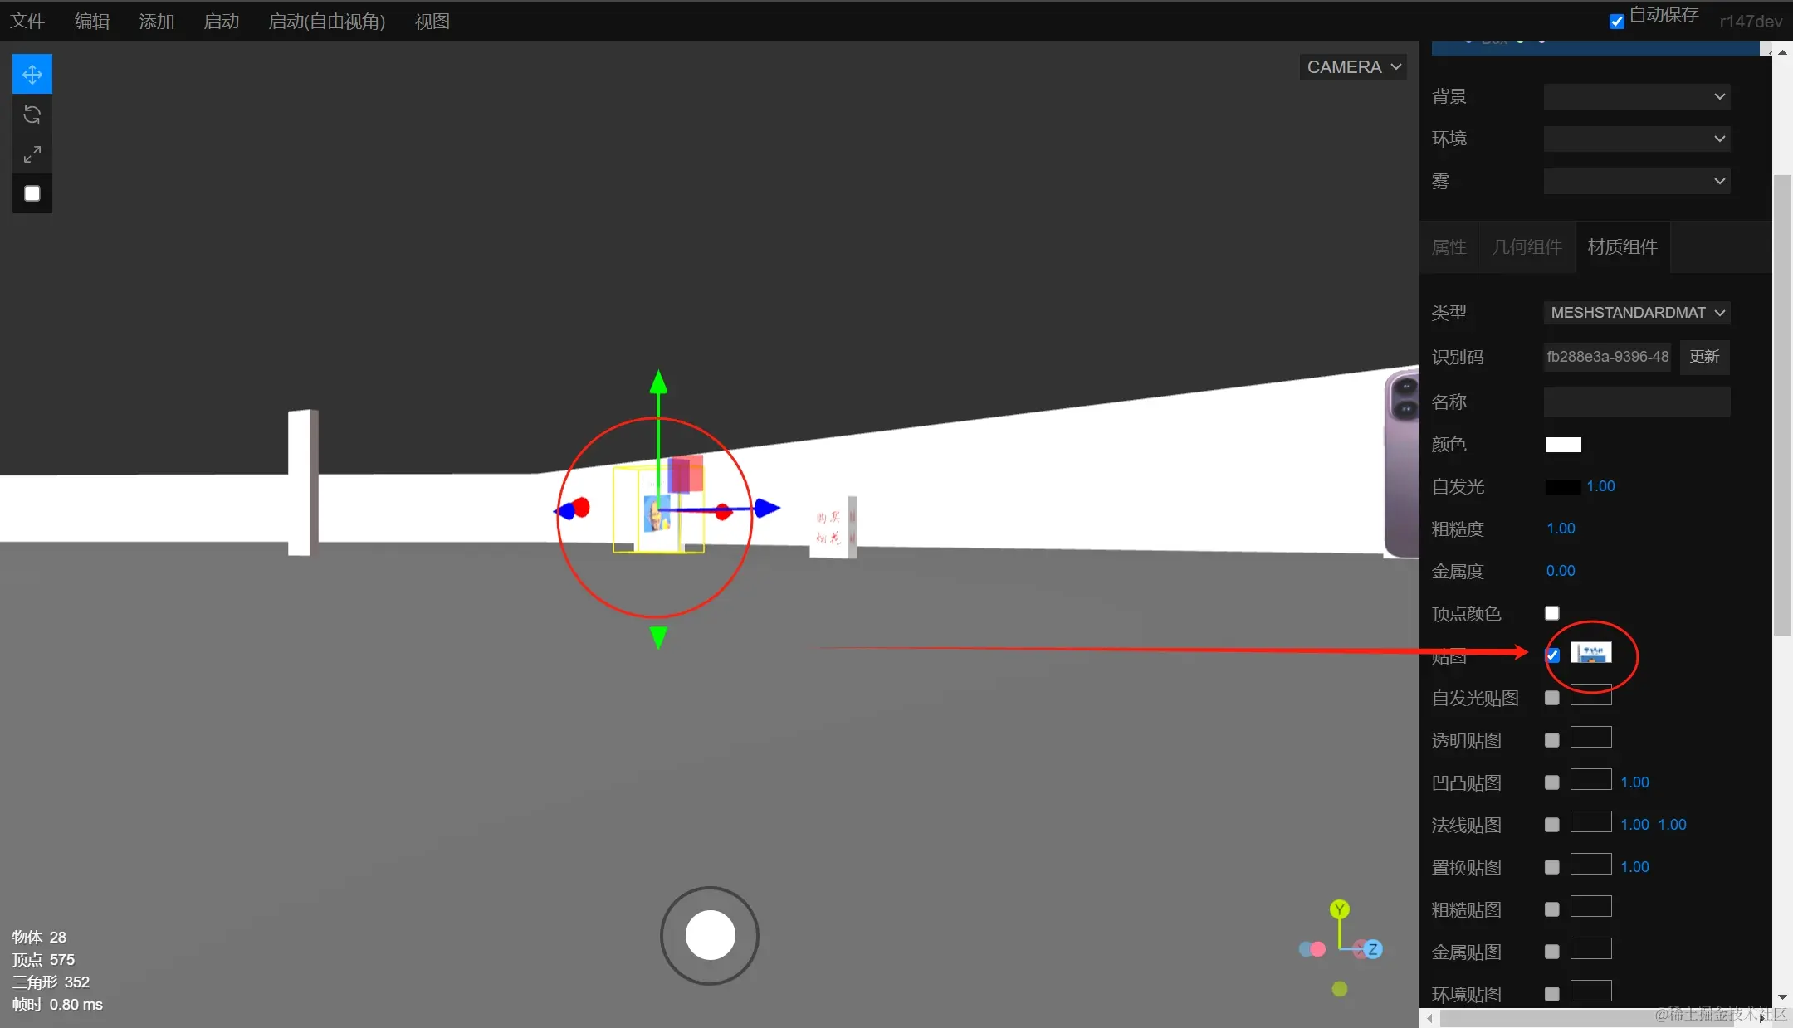Select the scale tool icon
Viewport: 1793px width, 1028px height.
point(32,154)
